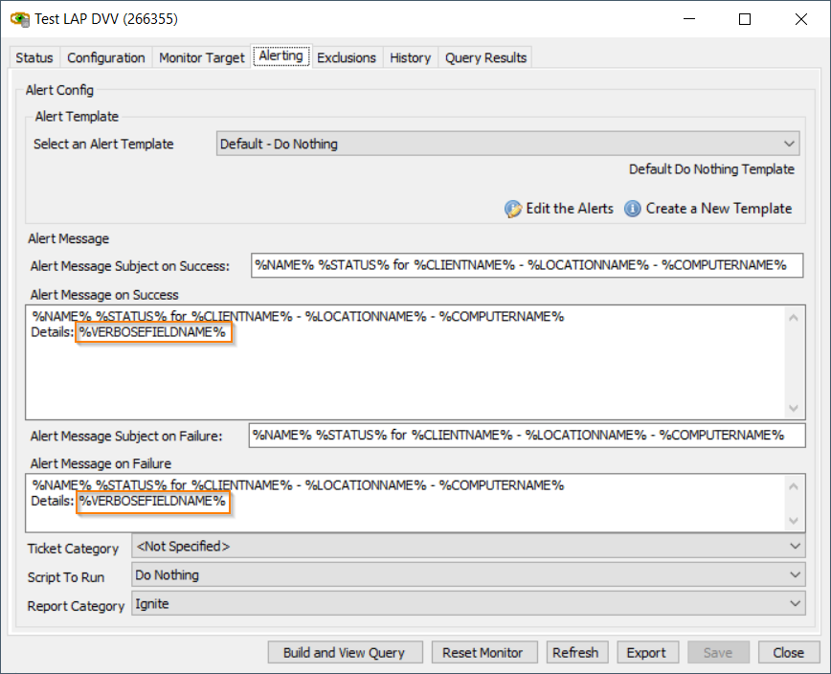831x674 pixels.
Task: Click %VERBOSEFIELDNAME% text in Success message
Action: (x=152, y=332)
